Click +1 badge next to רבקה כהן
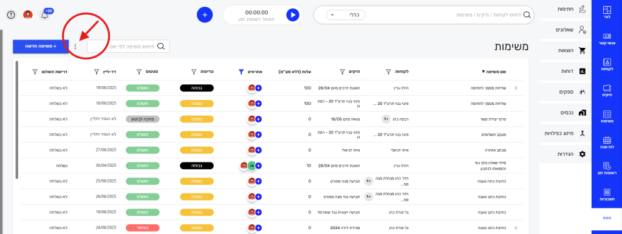 pos(385,119)
